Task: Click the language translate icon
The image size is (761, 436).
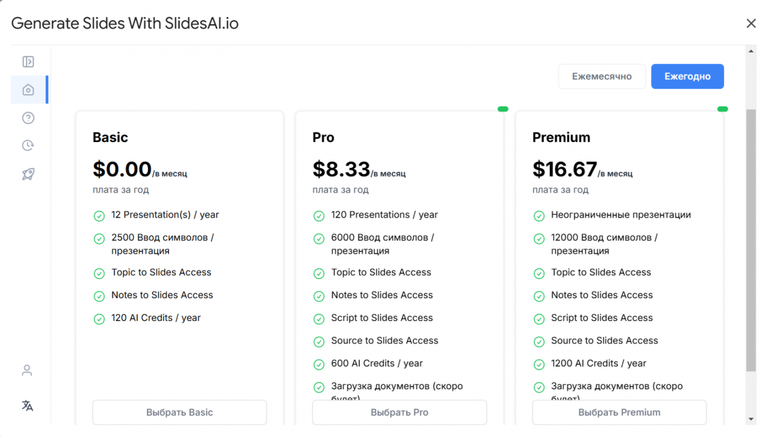Action: pos(27,406)
